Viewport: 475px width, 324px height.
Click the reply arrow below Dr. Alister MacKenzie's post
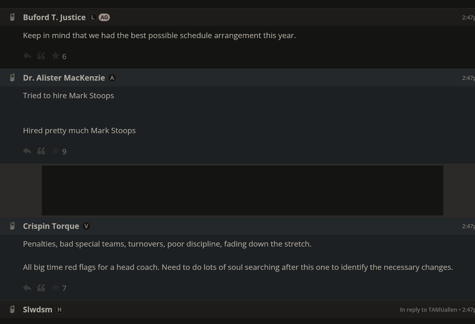[27, 151]
